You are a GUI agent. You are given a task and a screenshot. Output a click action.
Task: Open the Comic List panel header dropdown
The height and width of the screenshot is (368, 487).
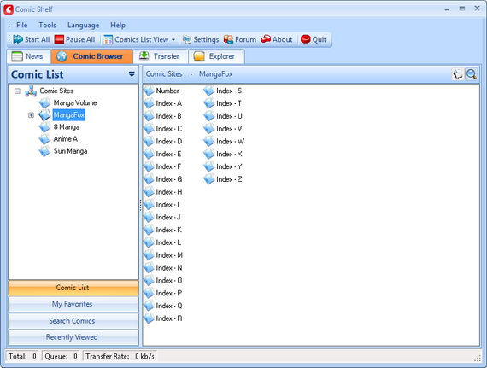pos(132,74)
